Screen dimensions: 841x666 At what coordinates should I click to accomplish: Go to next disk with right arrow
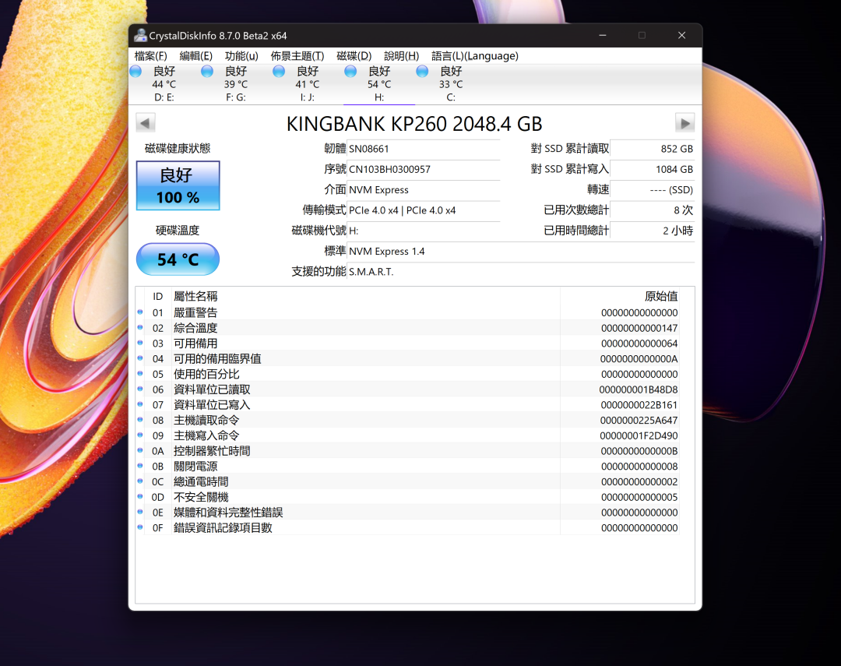[685, 123]
